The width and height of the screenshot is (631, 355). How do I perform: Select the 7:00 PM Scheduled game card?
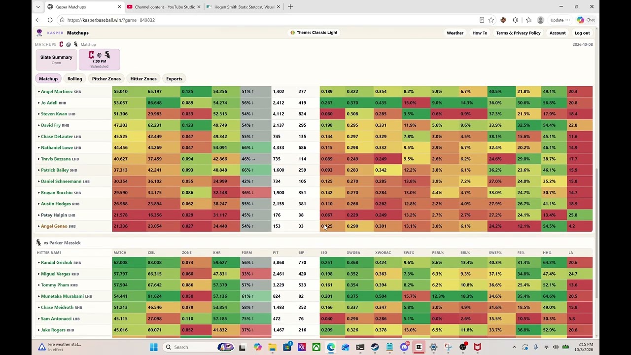point(99,60)
